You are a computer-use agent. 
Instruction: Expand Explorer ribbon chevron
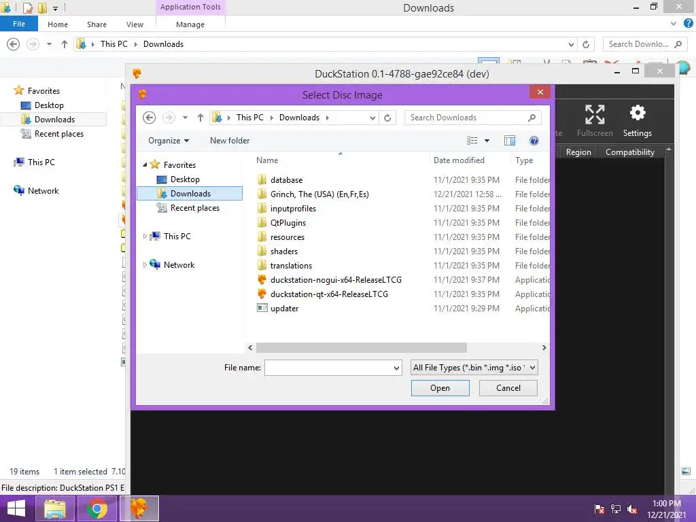click(674, 24)
